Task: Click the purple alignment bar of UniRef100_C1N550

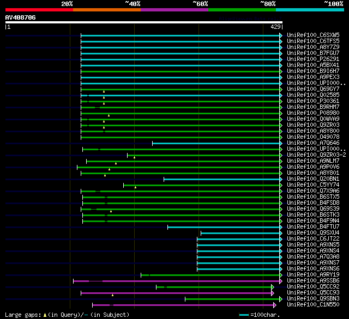Action: 183,305
